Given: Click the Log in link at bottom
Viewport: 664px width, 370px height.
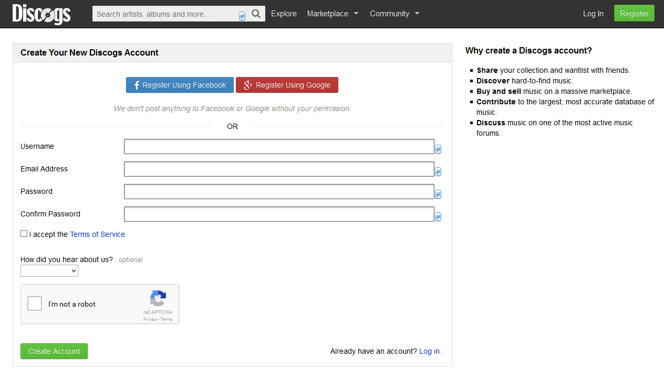Looking at the screenshot, I should [x=430, y=351].
